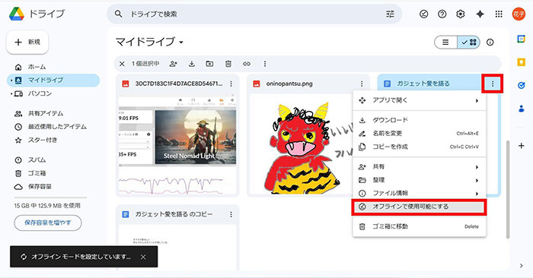This screenshot has width=533, height=278.
Task: Open more options for 30C7D183C1F4D7ACE8D54671 file
Action: [x=231, y=84]
